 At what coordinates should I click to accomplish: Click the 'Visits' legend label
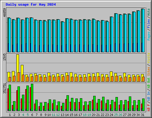pos(149,58)
